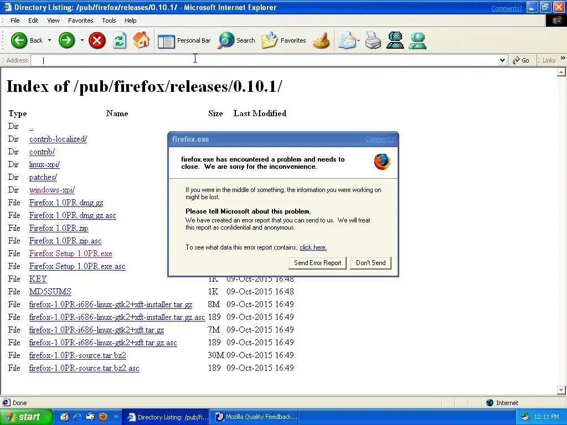The width and height of the screenshot is (567, 425).
Task: Open the Favorites star folder button
Action: (284, 40)
